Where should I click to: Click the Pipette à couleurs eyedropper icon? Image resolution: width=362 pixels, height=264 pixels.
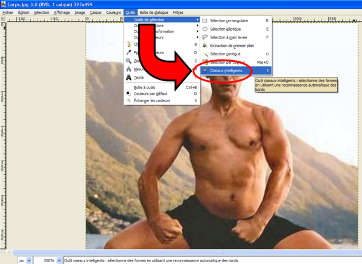tap(129, 52)
